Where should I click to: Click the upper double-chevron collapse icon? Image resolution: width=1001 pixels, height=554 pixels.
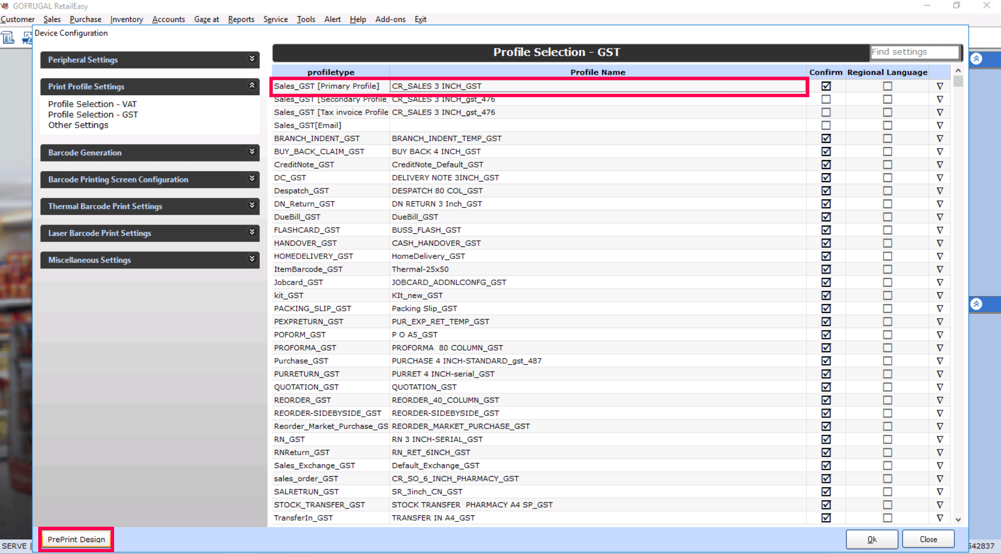(976, 59)
